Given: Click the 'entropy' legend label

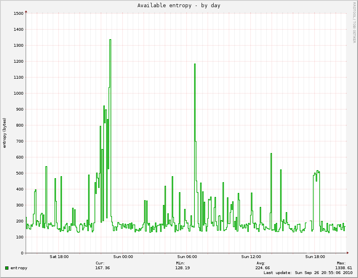Looking at the screenshot, I should tap(19, 268).
